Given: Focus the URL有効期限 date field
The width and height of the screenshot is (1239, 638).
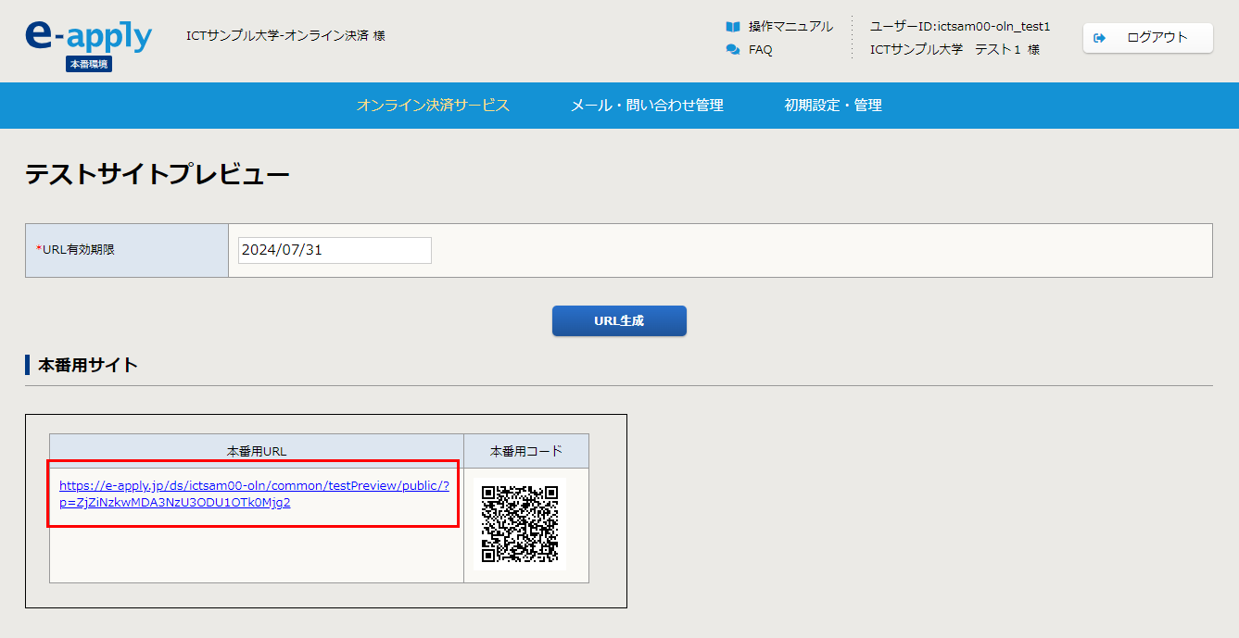Looking at the screenshot, I should tap(335, 250).
